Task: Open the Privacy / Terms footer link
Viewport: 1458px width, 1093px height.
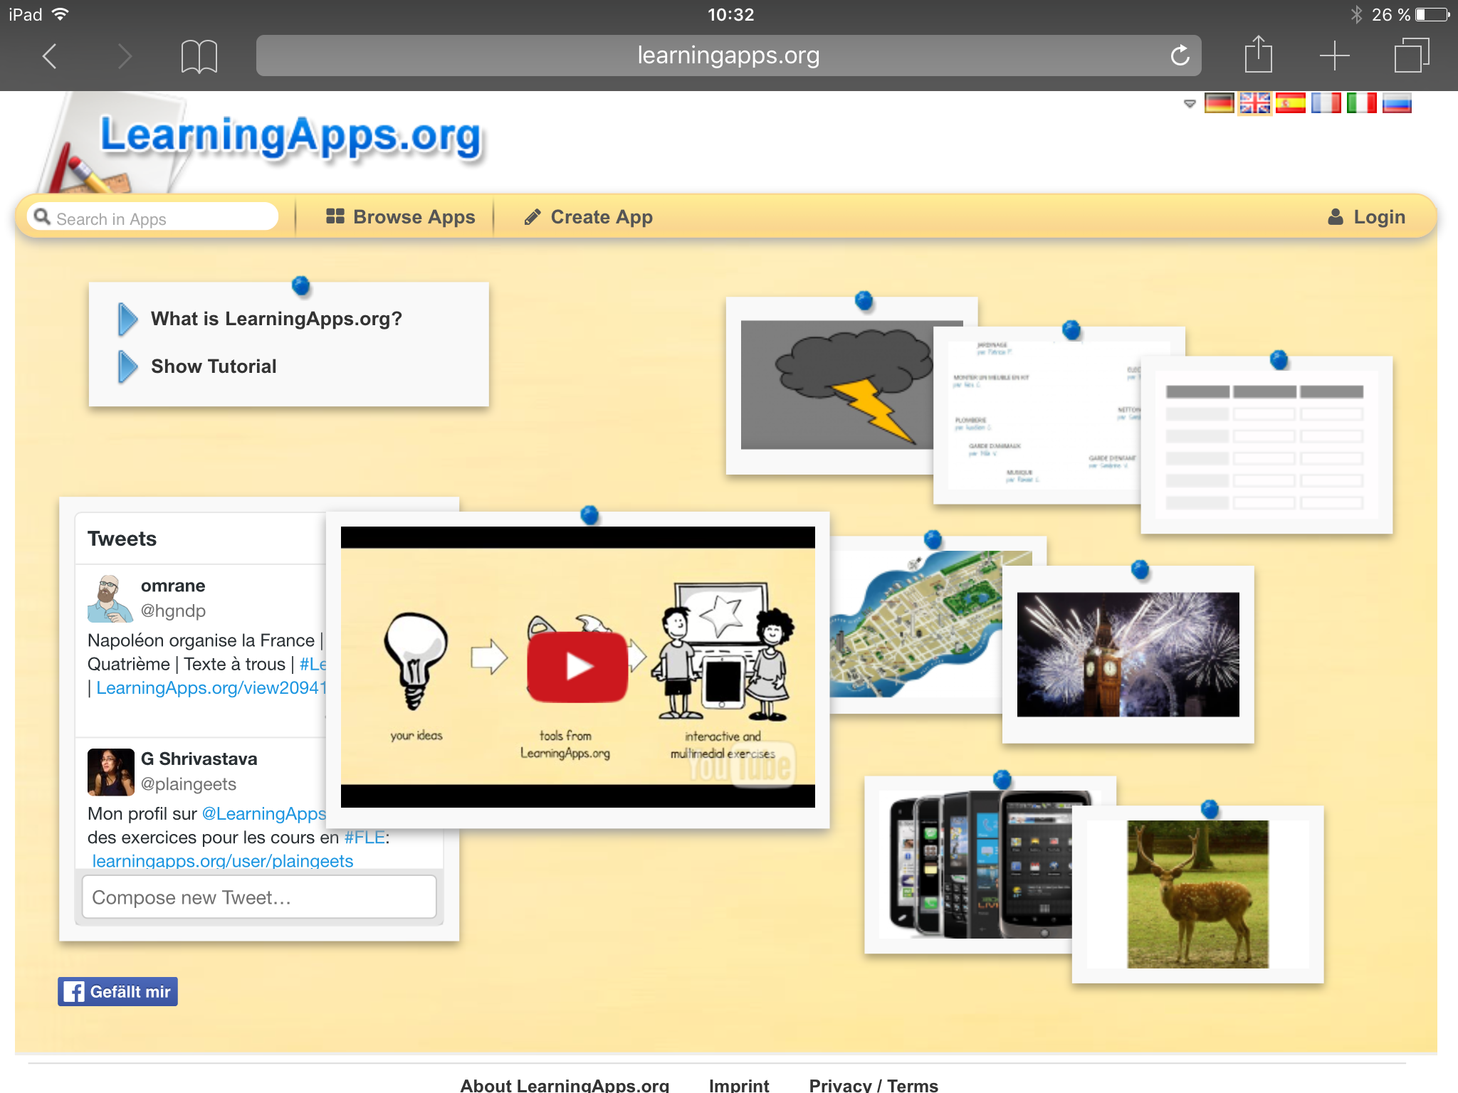Action: pyautogui.click(x=874, y=1084)
